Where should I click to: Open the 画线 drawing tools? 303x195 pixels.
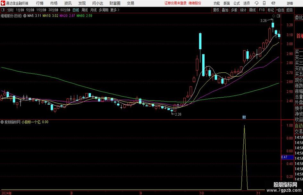pos(252,10)
